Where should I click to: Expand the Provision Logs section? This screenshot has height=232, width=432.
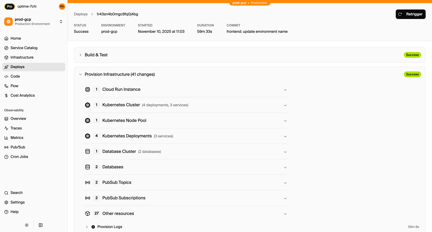click(87, 227)
